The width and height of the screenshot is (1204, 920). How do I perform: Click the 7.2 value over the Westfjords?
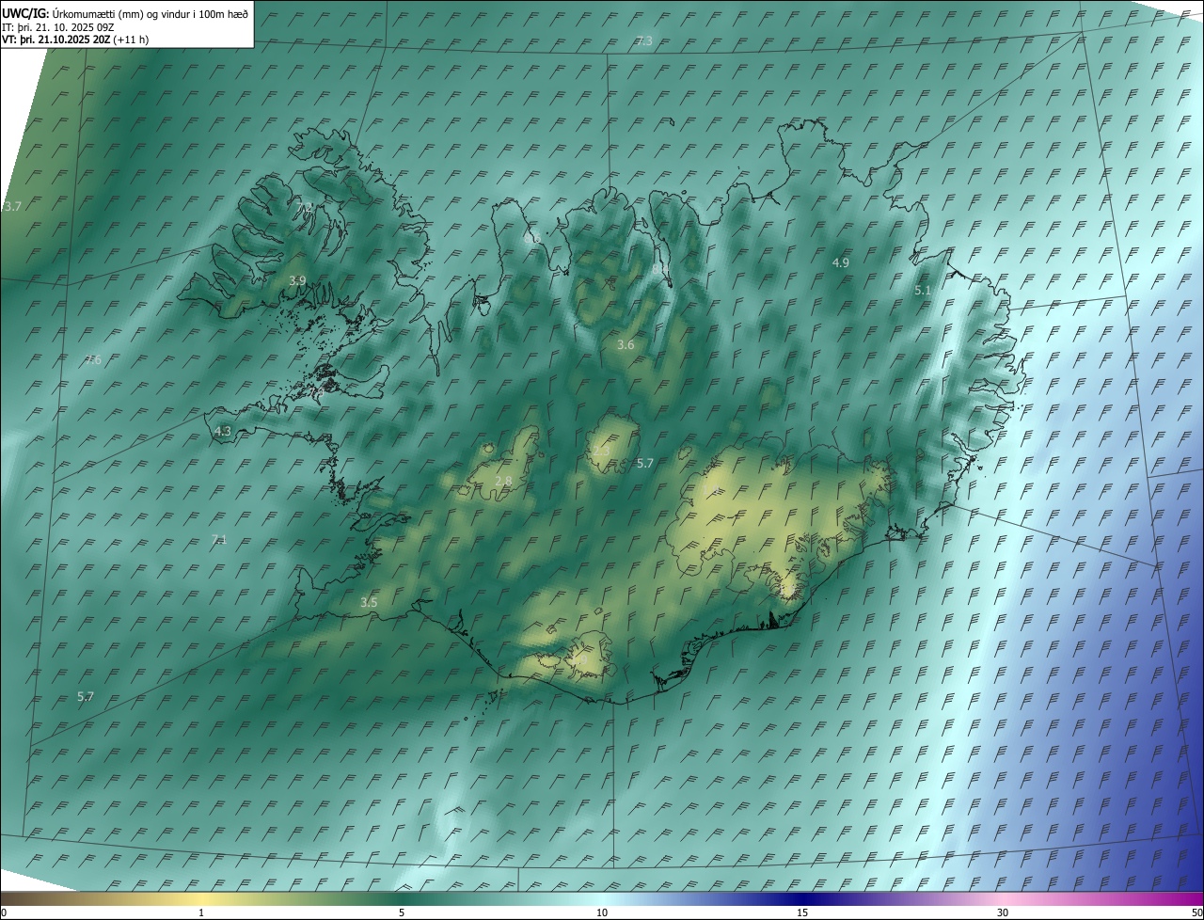(304, 207)
